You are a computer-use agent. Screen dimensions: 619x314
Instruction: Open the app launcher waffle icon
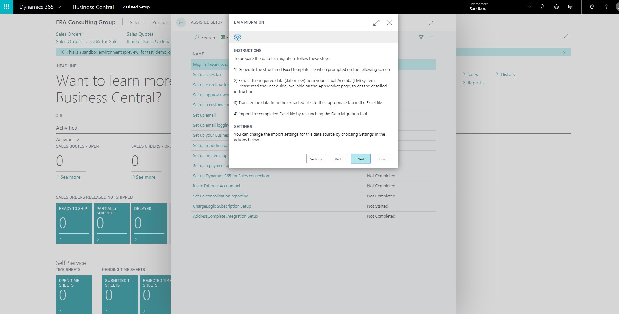coord(7,7)
